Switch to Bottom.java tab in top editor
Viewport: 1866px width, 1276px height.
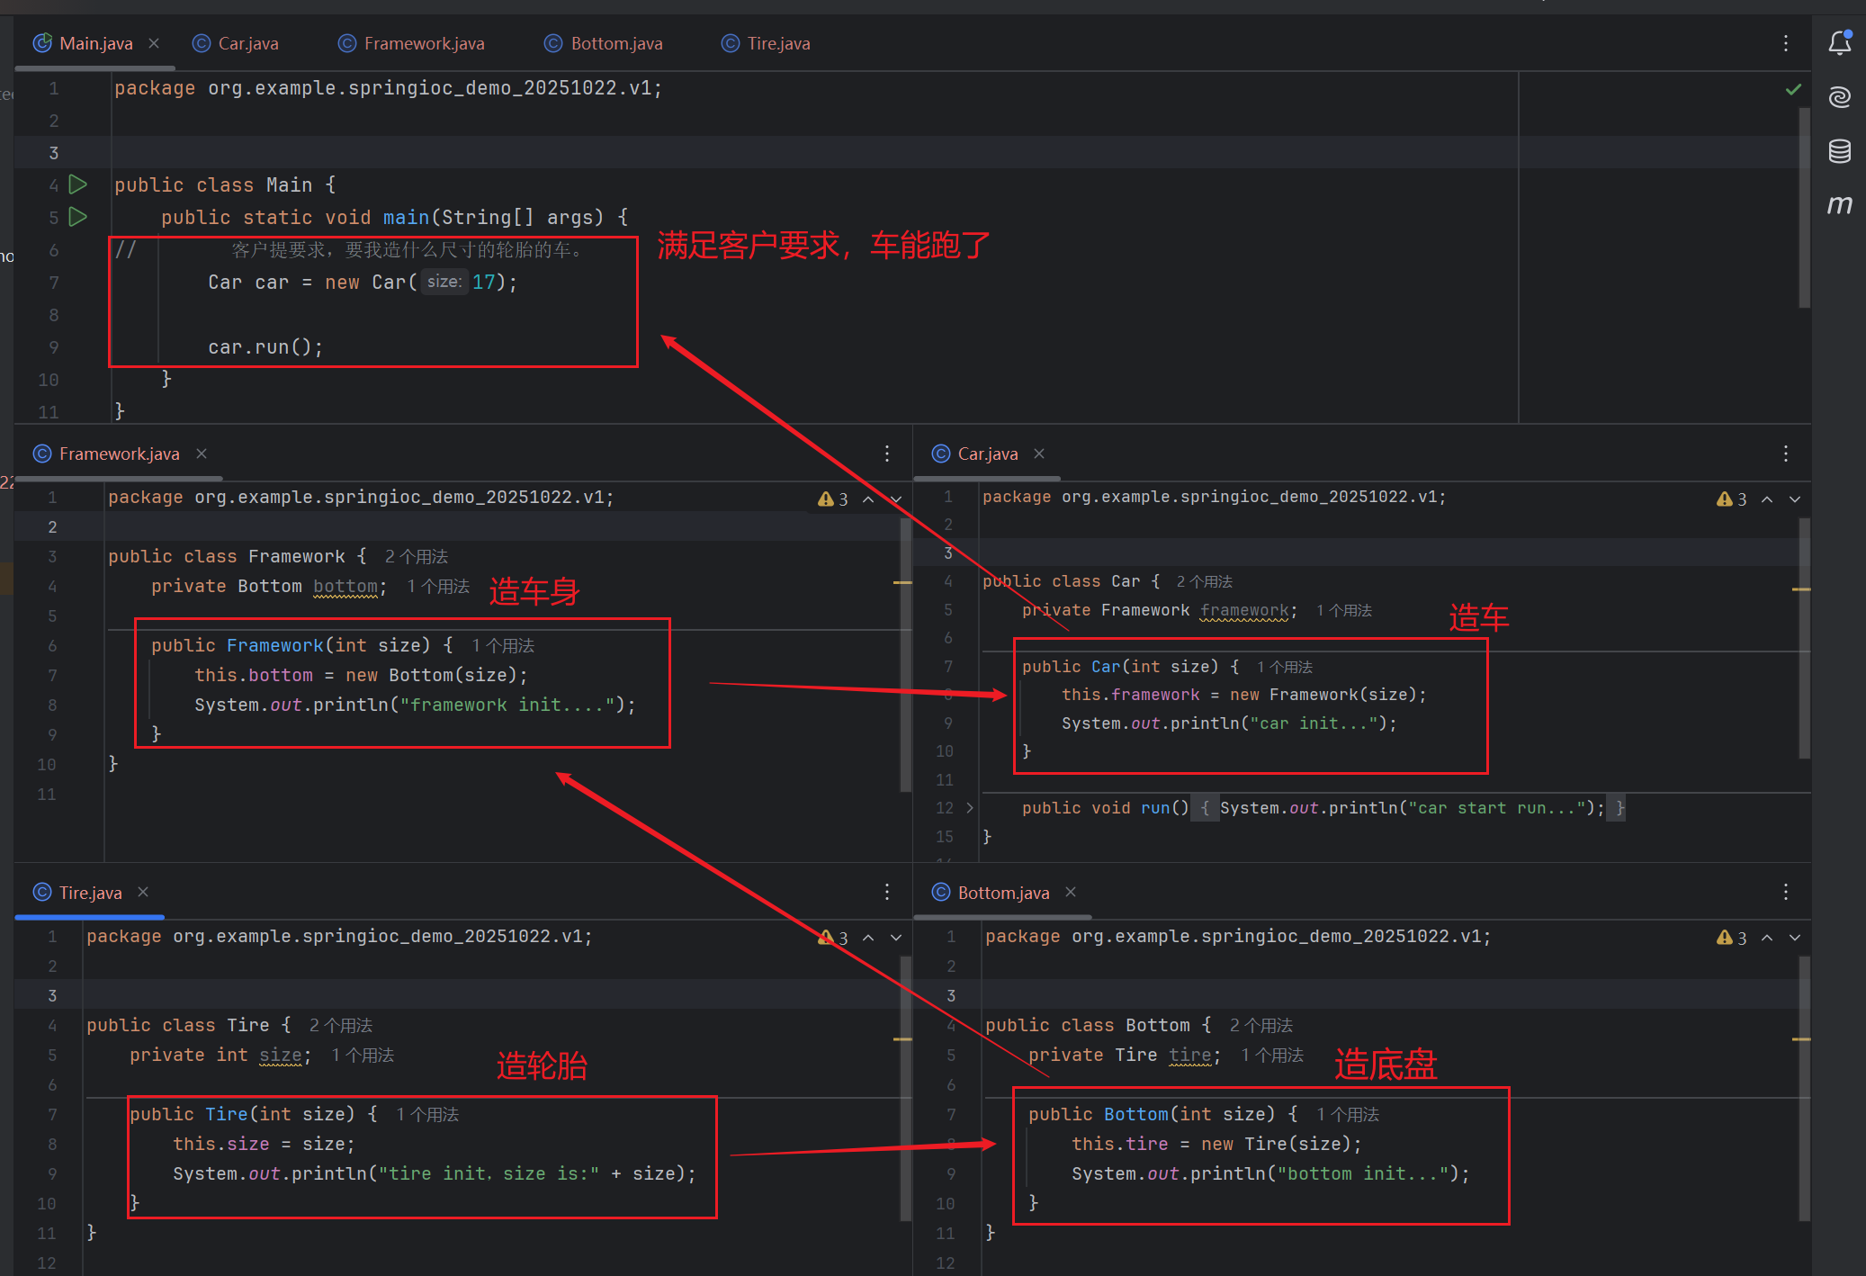pyautogui.click(x=615, y=43)
